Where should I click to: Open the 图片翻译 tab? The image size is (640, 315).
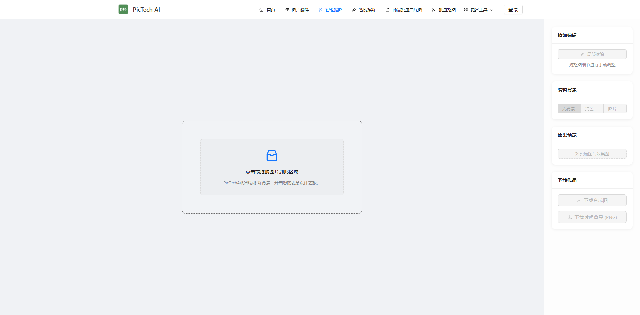point(300,10)
